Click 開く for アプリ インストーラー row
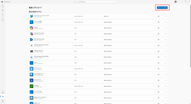The image size is (191, 104). coord(159,69)
